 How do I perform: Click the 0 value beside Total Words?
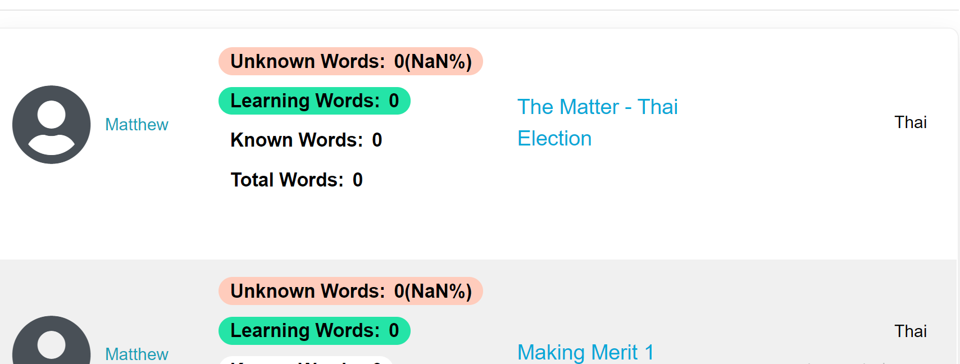[x=358, y=180]
